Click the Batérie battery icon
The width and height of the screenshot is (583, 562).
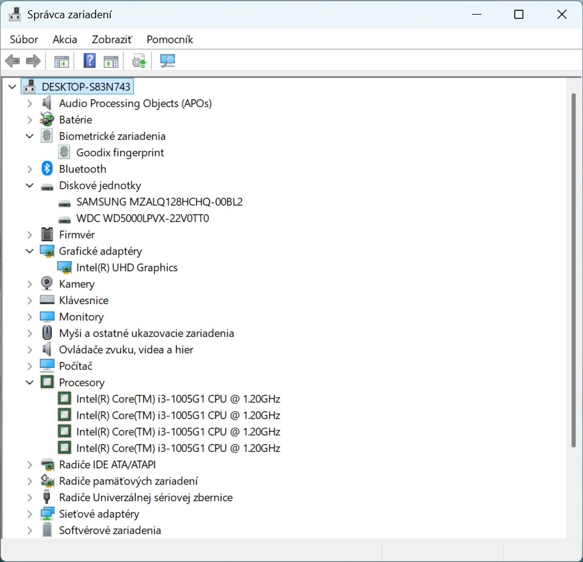click(47, 119)
